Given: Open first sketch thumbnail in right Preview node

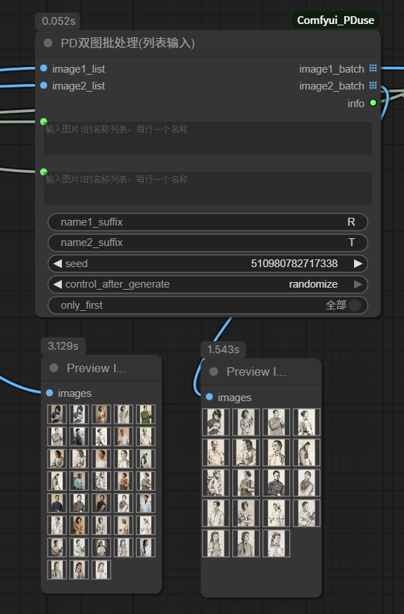Looking at the screenshot, I should [215, 422].
